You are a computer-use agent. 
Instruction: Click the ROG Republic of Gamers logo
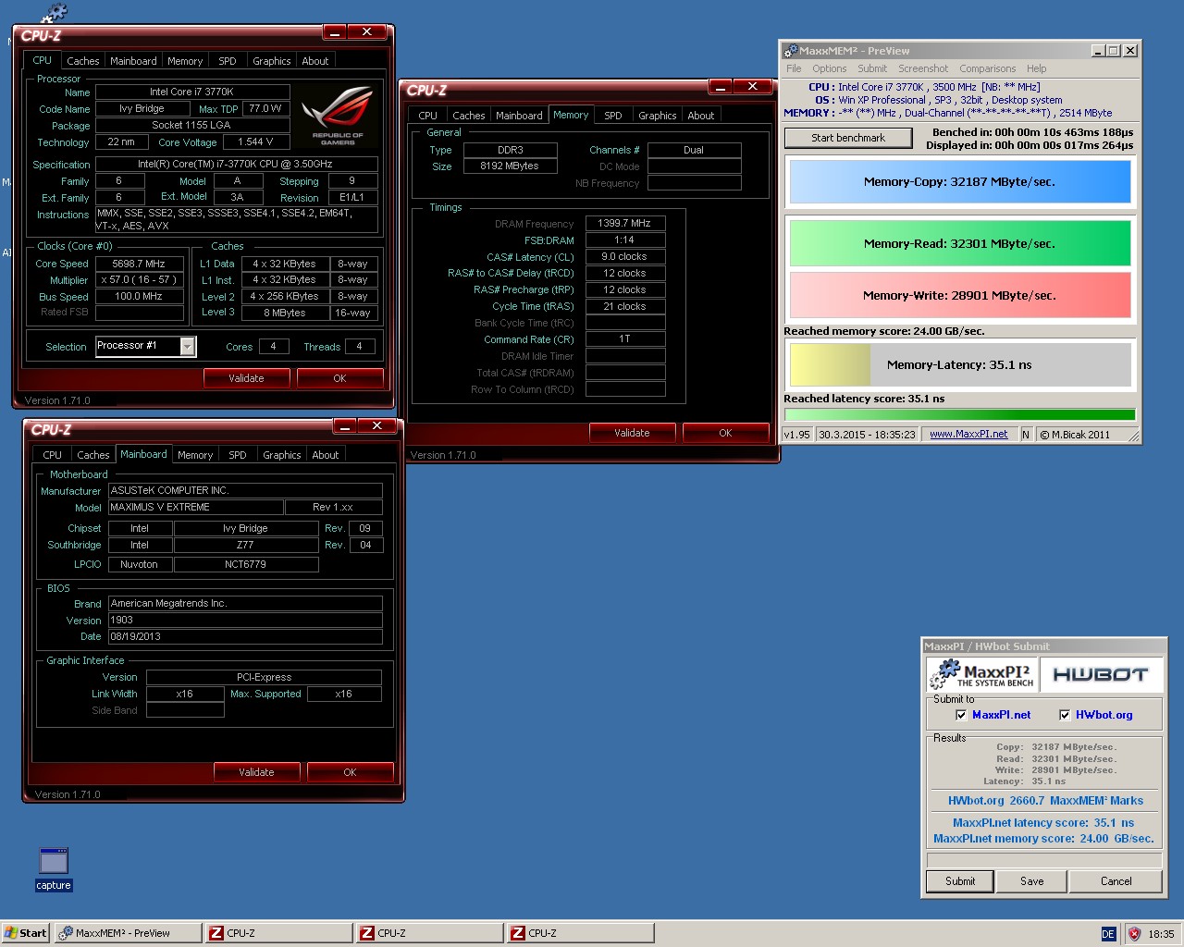(338, 115)
